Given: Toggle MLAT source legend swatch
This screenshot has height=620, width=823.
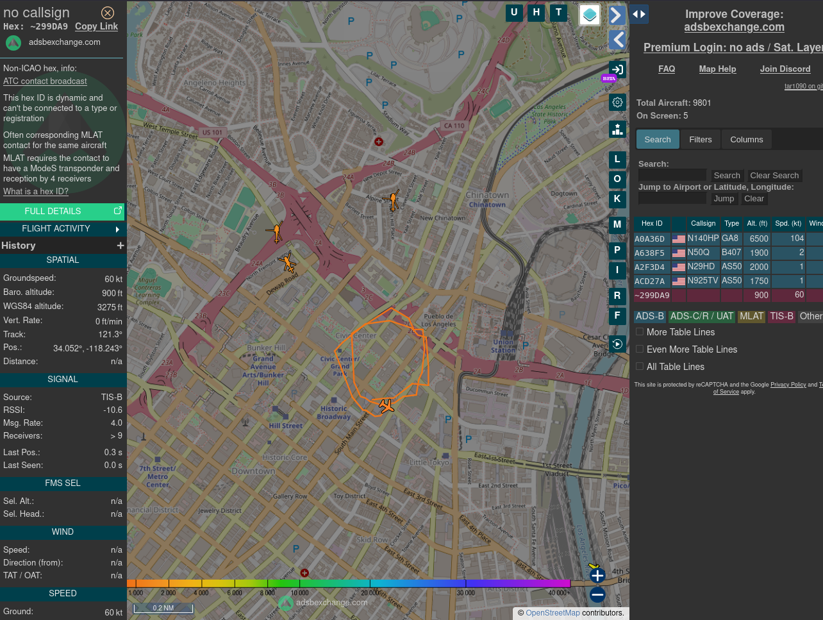Looking at the screenshot, I should [751, 316].
